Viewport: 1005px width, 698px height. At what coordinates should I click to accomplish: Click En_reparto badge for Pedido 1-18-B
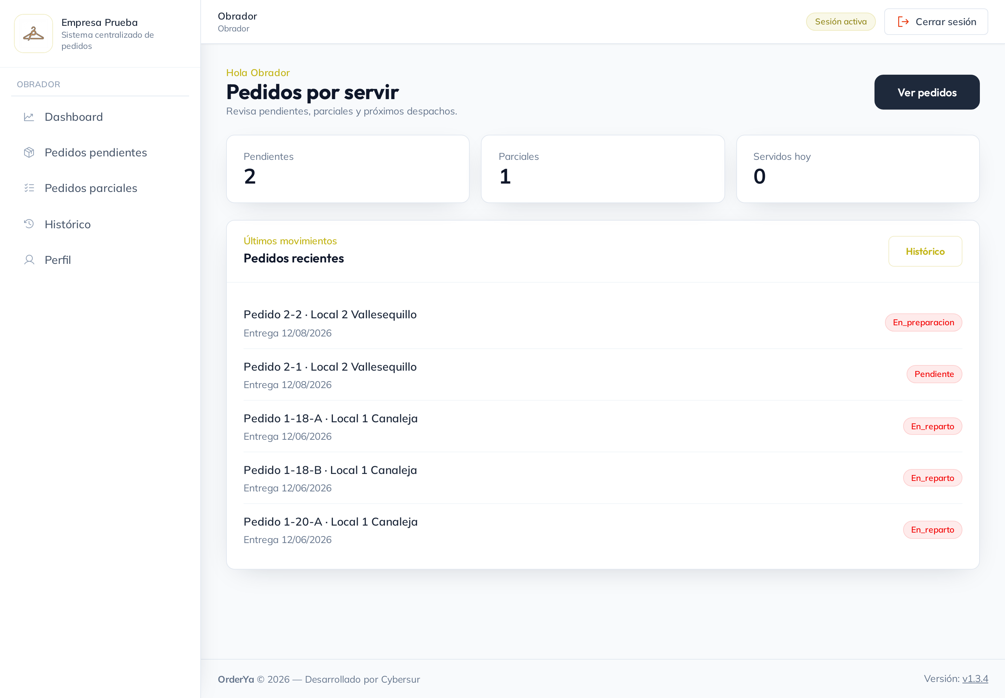click(x=932, y=478)
